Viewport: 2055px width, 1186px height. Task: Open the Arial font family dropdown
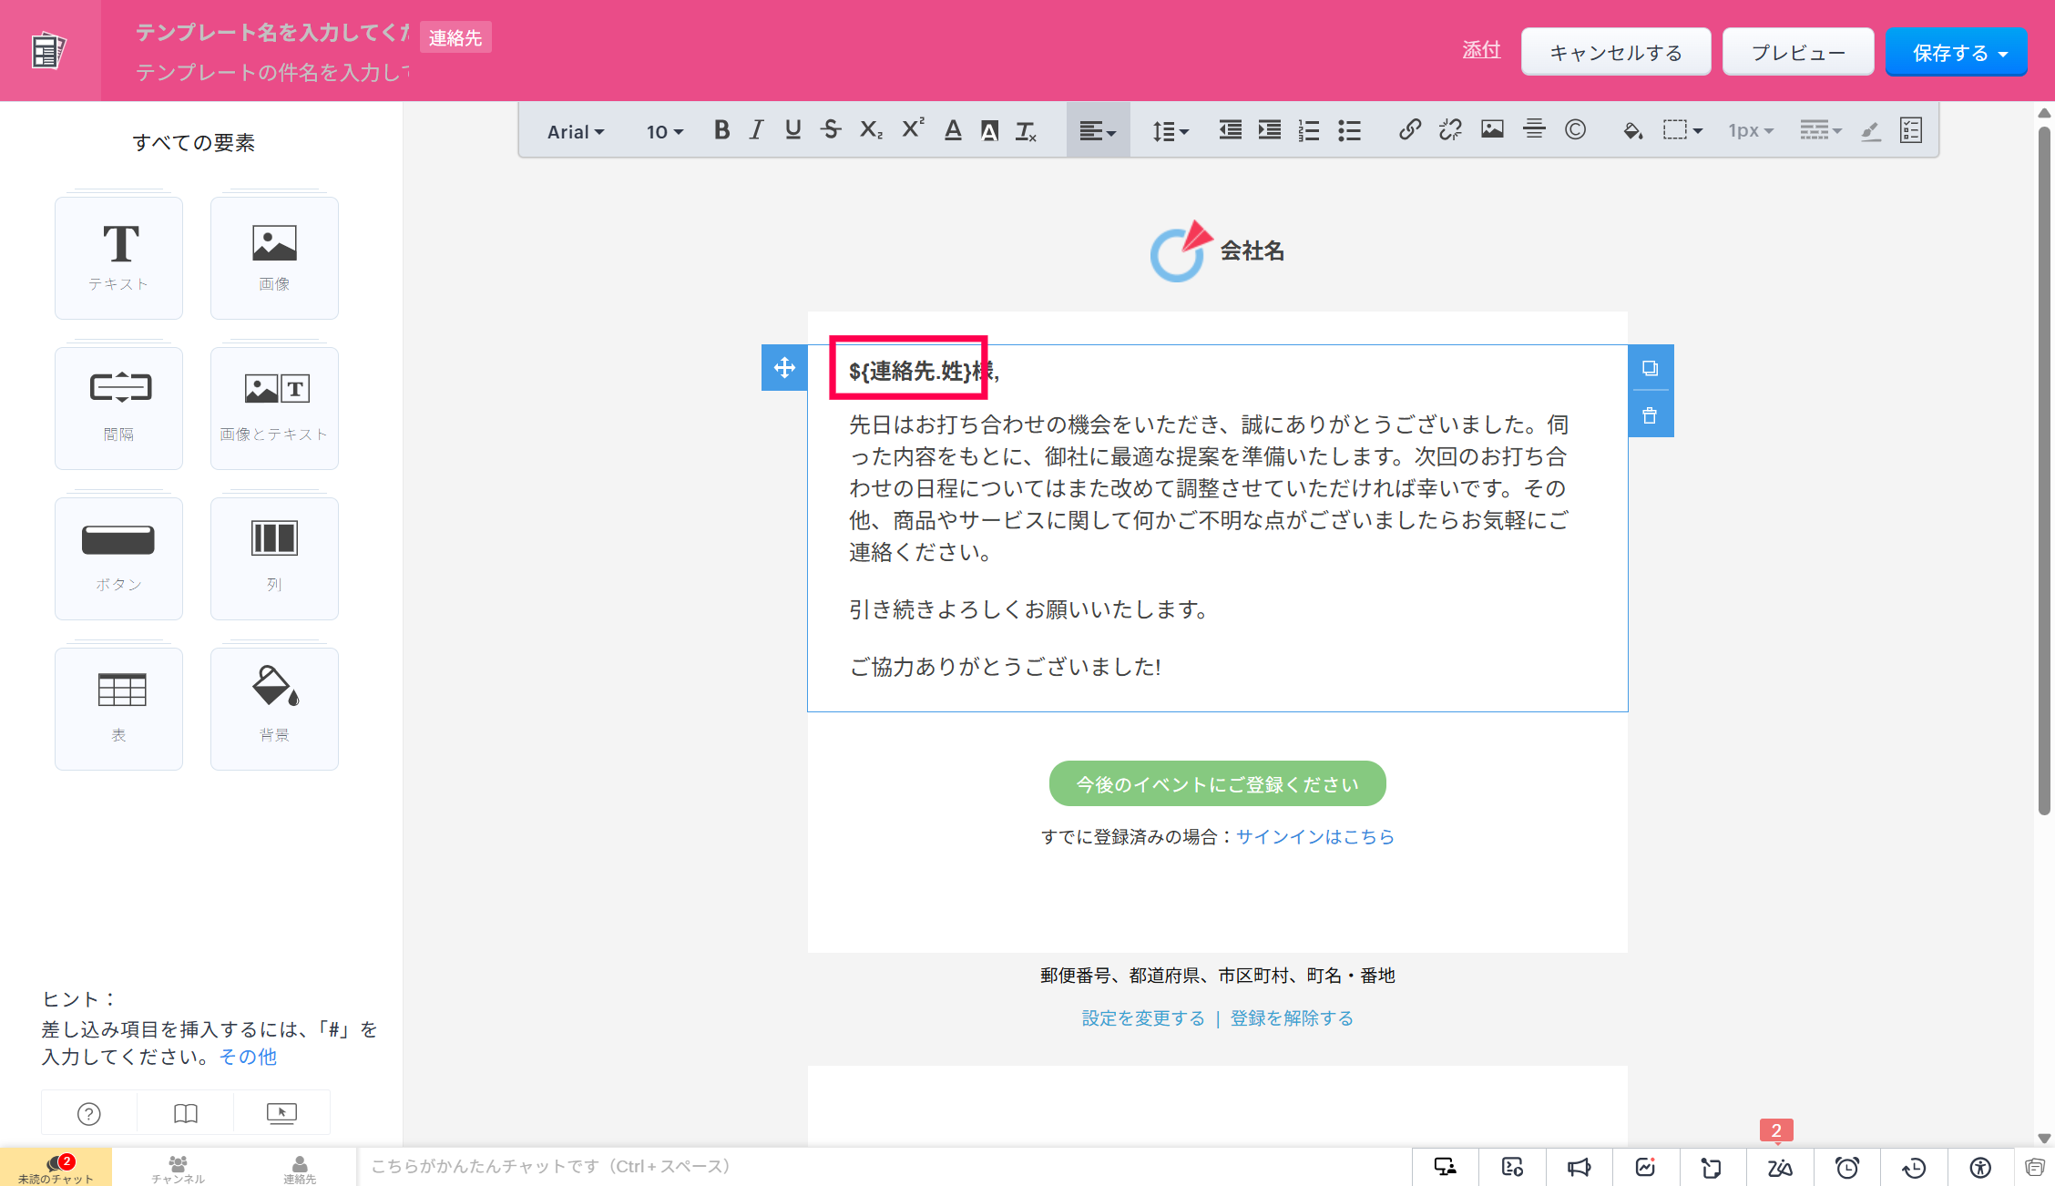(x=575, y=132)
